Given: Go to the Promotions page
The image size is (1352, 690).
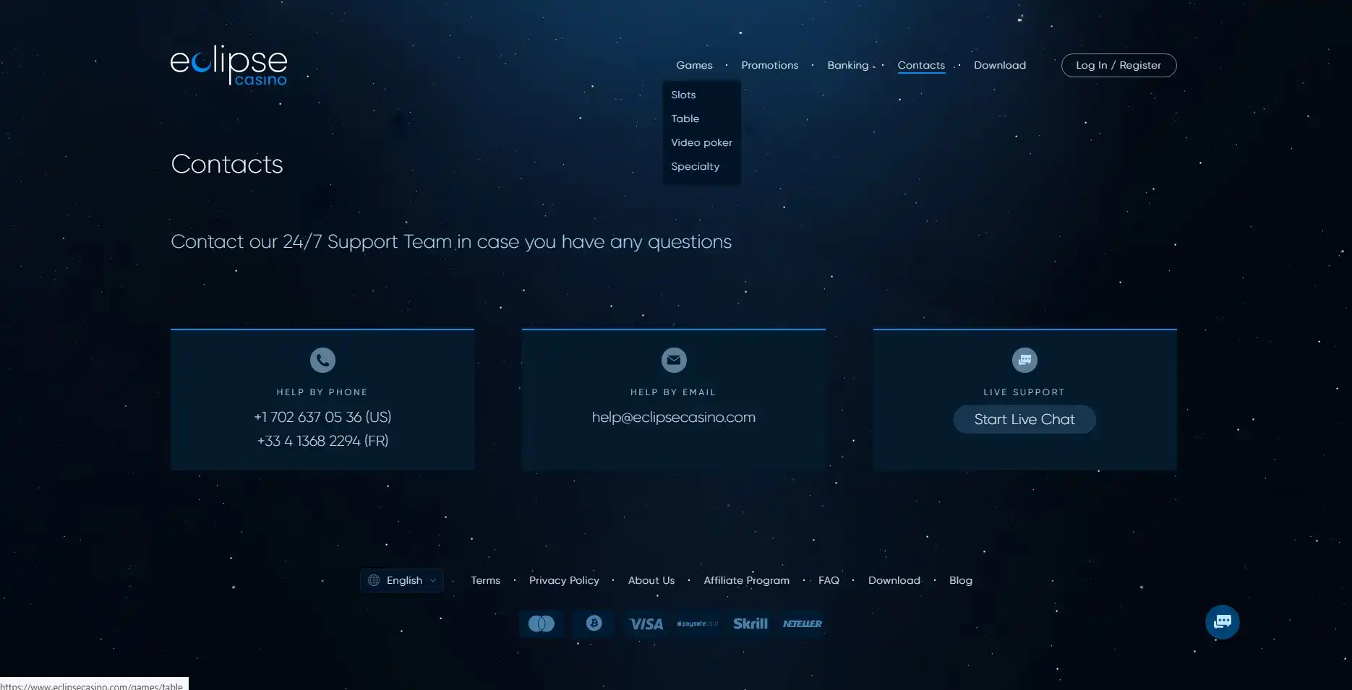Looking at the screenshot, I should point(769,65).
